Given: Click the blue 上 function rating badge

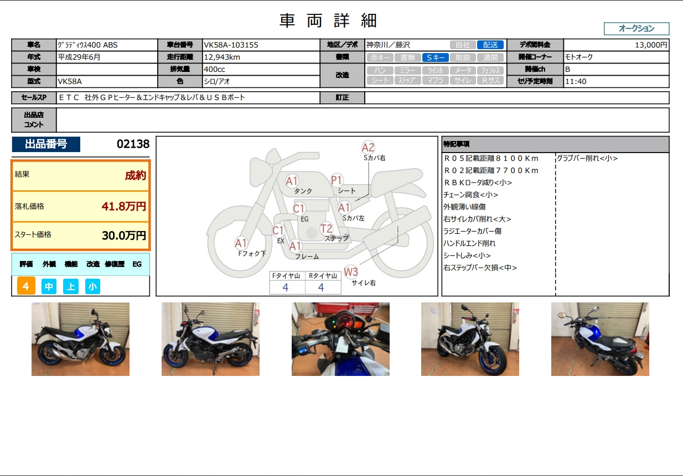Looking at the screenshot, I should [71, 286].
